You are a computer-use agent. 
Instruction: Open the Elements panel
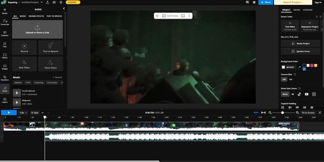(5, 78)
